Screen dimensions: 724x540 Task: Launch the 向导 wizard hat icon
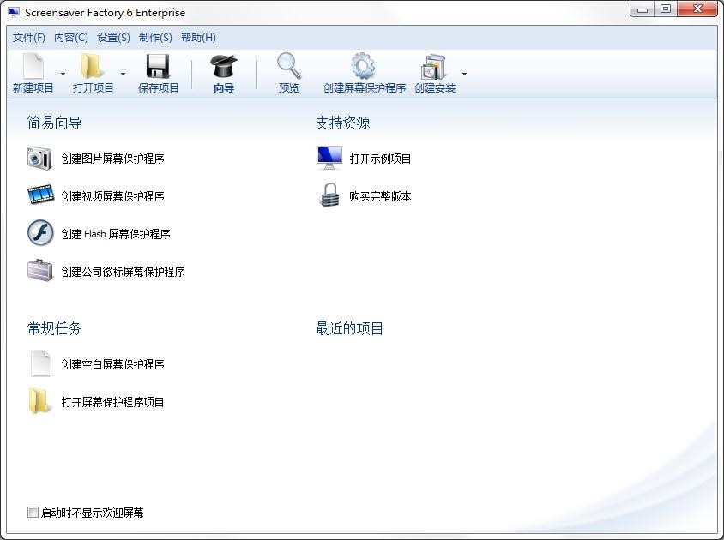223,66
